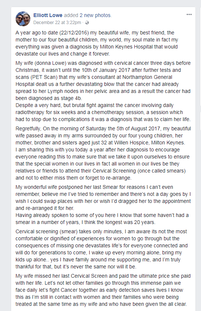Click the paragraph starting 'A year ago to date'

[97, 43]
